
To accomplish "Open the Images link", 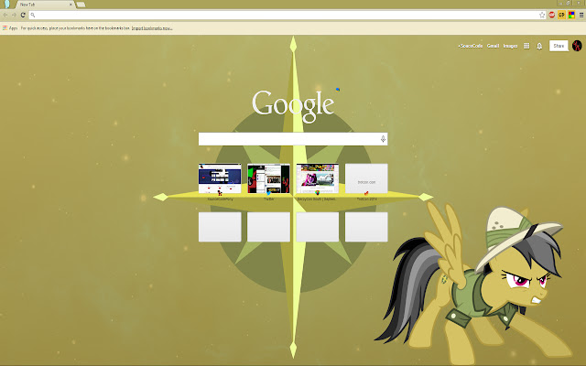I will 510,46.
